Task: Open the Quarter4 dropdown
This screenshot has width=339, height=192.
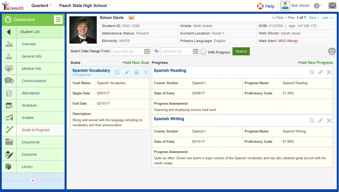Action: 42,6
